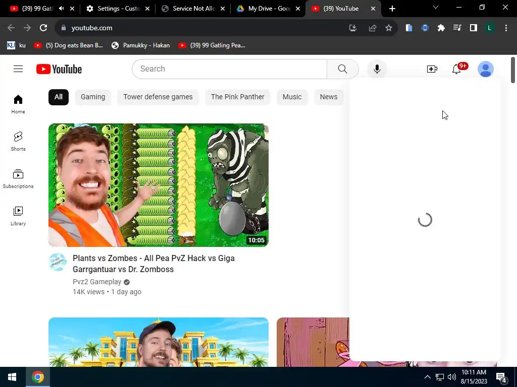Image resolution: width=517 pixels, height=387 pixels.
Task: Select The Pink Panther chip
Action: pyautogui.click(x=238, y=97)
